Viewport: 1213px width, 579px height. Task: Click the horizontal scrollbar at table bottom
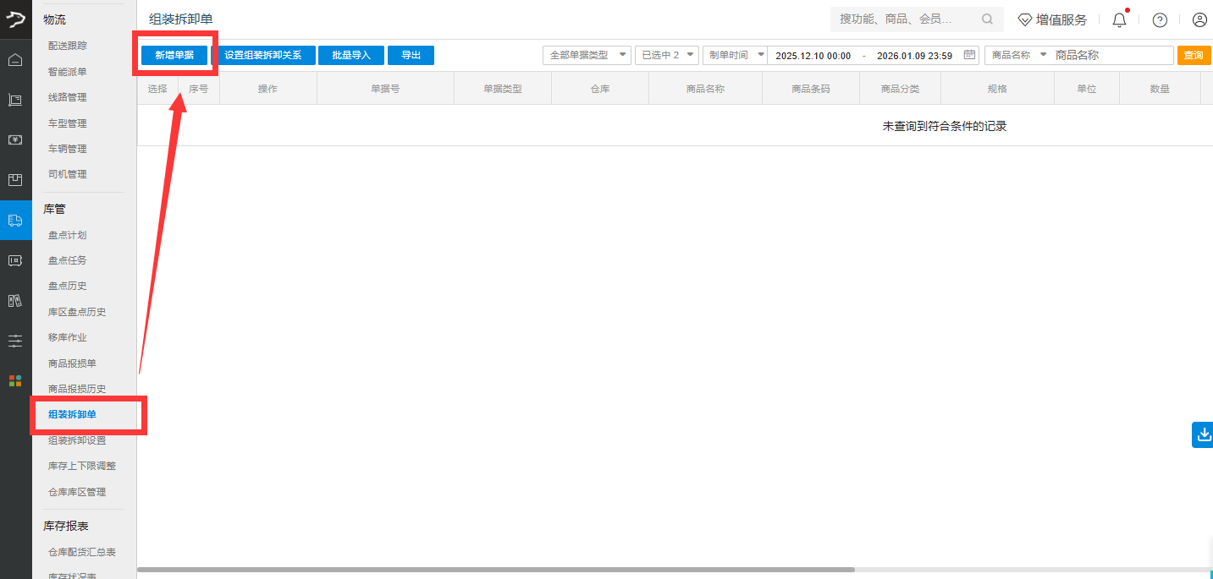coord(495,570)
